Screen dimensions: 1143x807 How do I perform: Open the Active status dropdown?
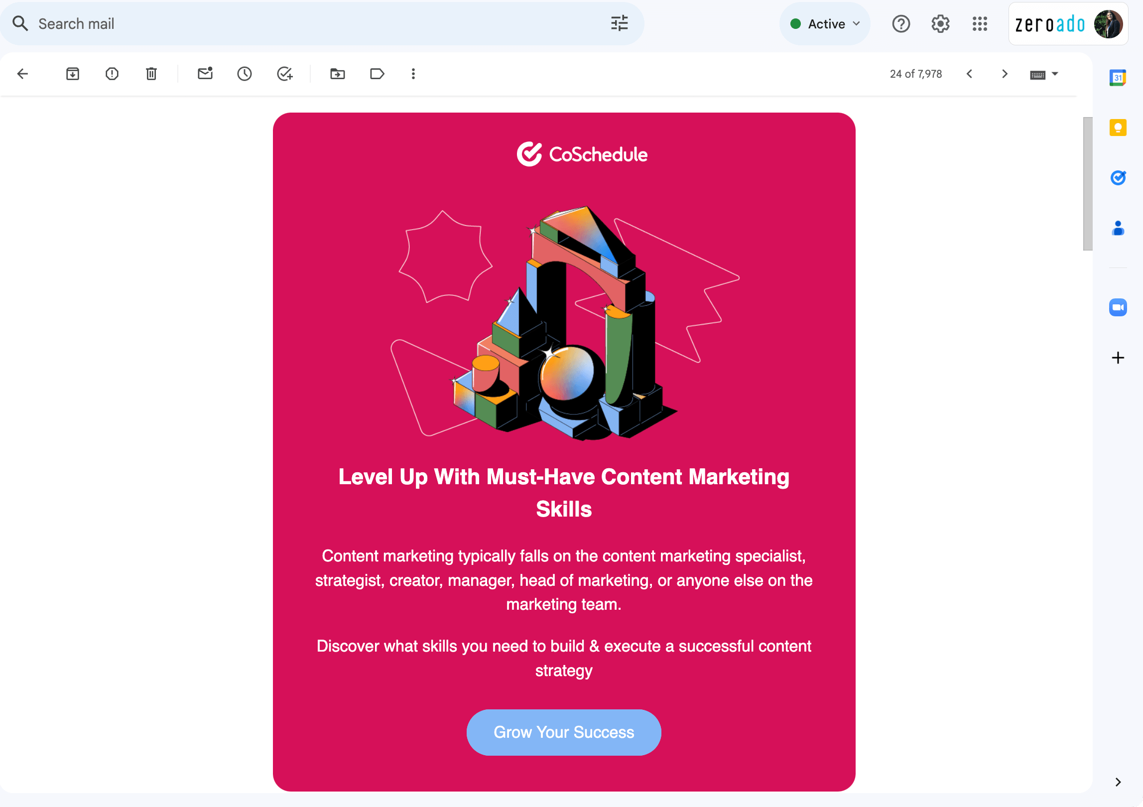[825, 23]
